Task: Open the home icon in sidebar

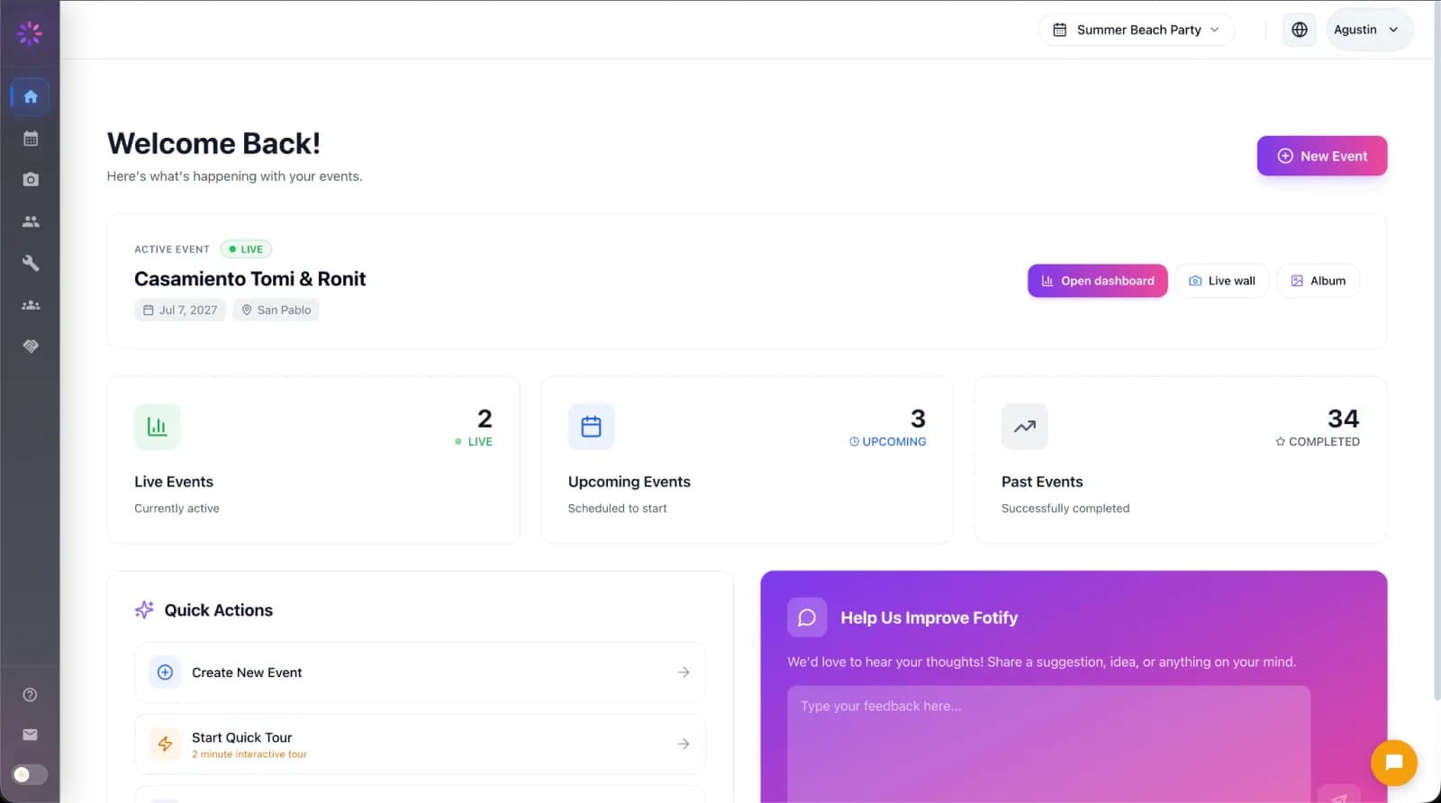Action: click(30, 96)
